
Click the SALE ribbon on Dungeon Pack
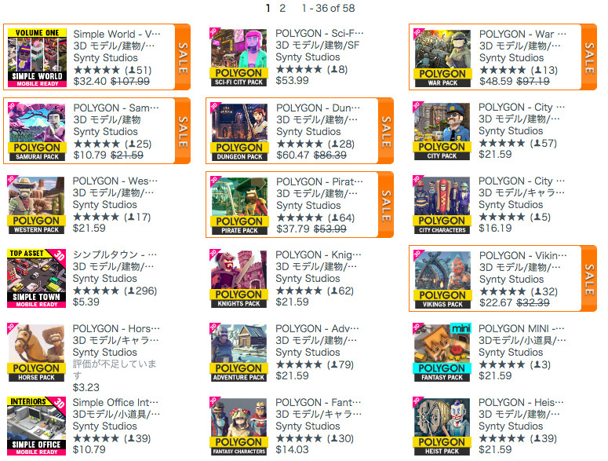click(x=386, y=131)
